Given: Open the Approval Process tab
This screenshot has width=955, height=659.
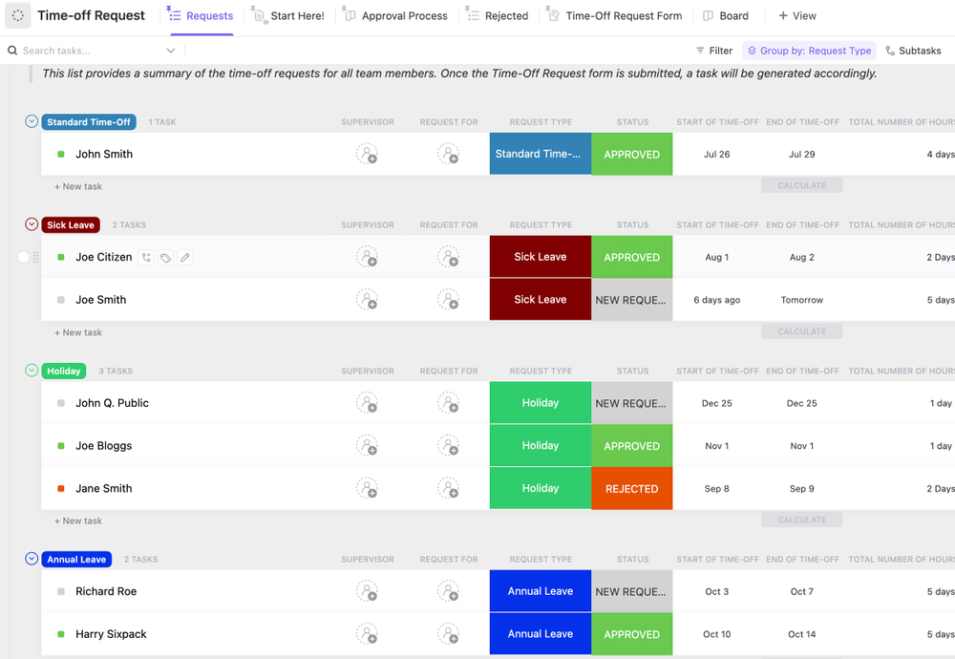Looking at the screenshot, I should pyautogui.click(x=395, y=16).
